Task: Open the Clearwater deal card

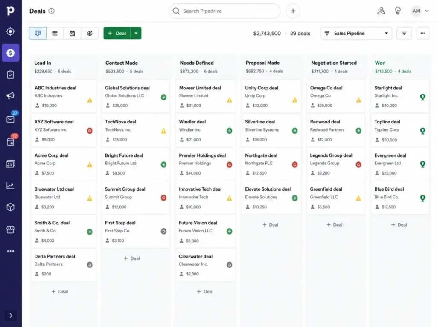Action: pyautogui.click(x=205, y=265)
